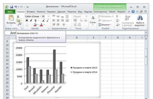The width and height of the screenshot is (153, 99).
Task: Switch to the Формулы ribbon tab
Action: click(x=51, y=12)
